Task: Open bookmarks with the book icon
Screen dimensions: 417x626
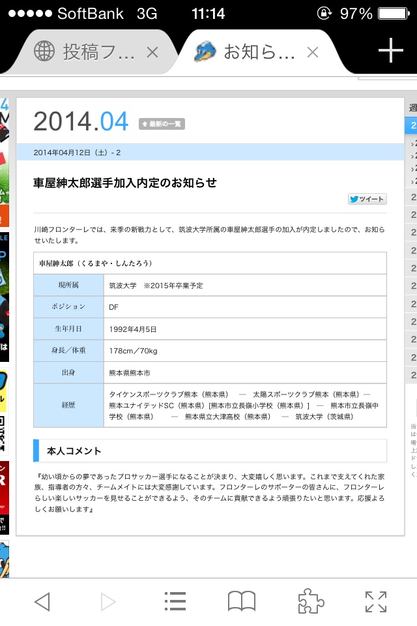Action: point(242,601)
